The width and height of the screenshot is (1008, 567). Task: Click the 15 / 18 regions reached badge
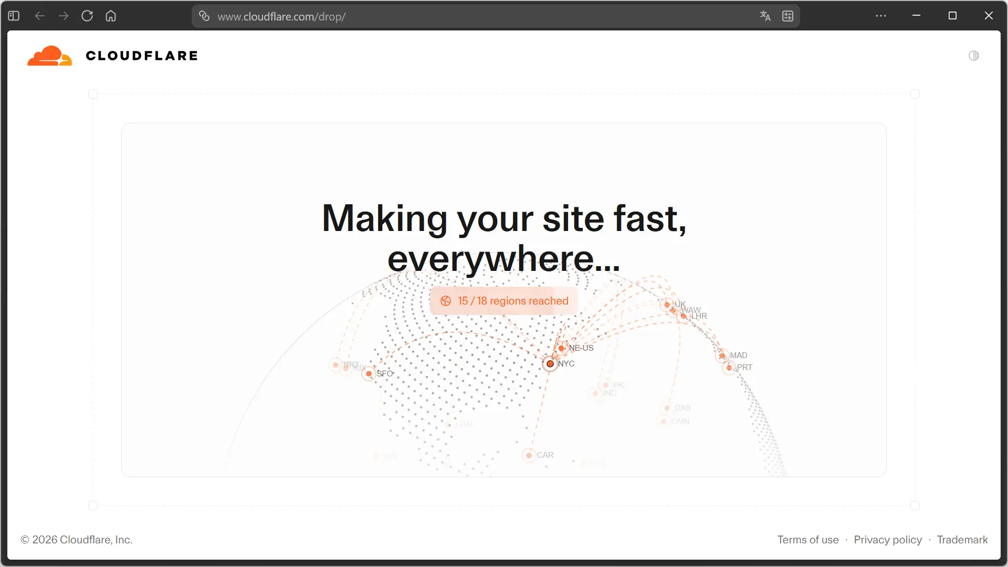point(504,301)
